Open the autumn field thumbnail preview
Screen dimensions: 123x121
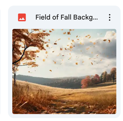[64, 71]
